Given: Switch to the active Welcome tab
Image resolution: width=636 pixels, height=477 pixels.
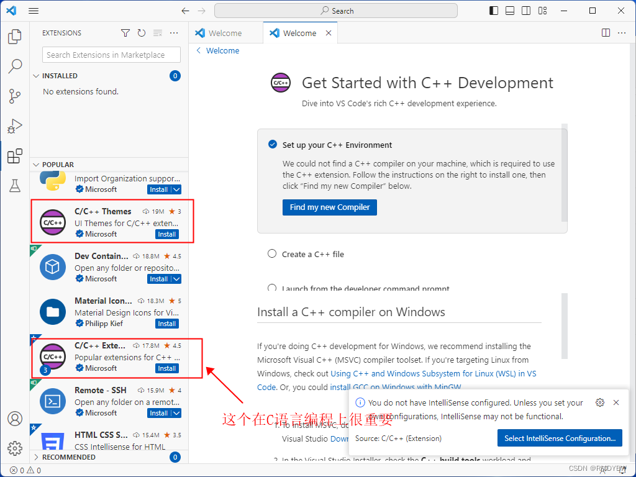Looking at the screenshot, I should (x=300, y=34).
